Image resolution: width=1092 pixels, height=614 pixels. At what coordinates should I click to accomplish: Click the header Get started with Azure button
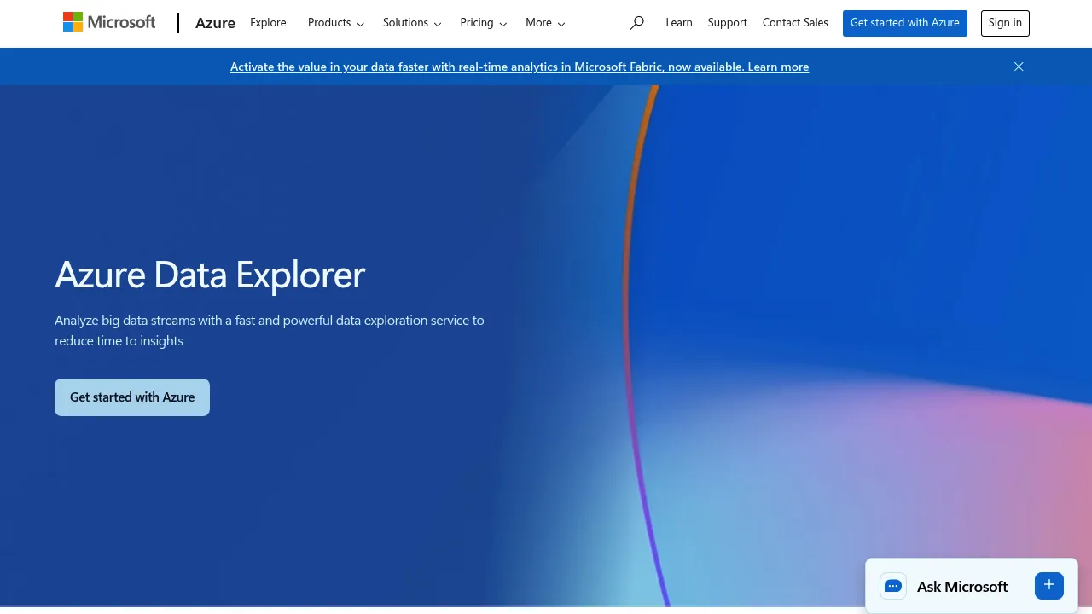(905, 23)
